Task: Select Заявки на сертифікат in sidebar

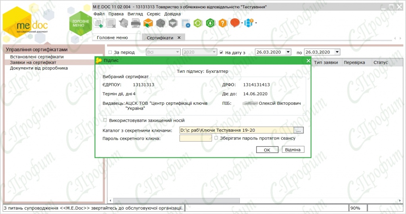Action: pyautogui.click(x=33, y=62)
